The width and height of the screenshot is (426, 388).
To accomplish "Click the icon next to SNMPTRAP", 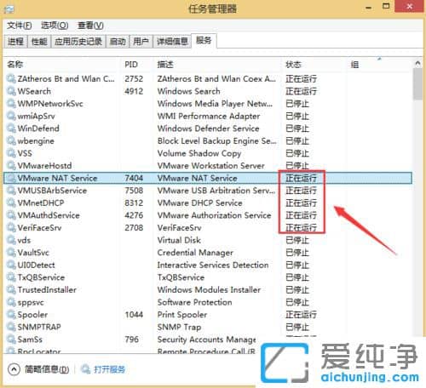I will (11, 327).
